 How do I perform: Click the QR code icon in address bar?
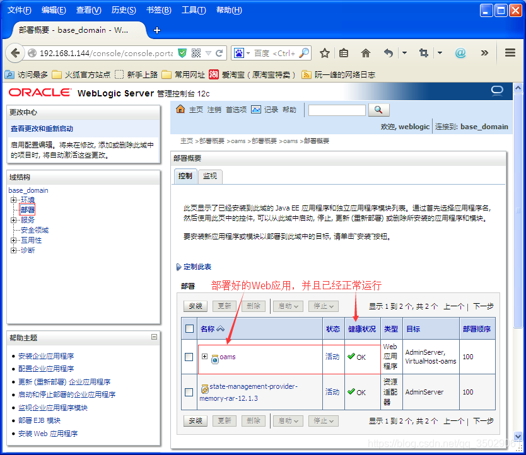click(196, 53)
